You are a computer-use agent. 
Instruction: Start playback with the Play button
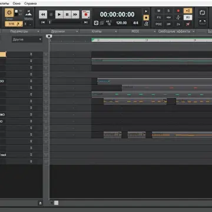click(59, 15)
